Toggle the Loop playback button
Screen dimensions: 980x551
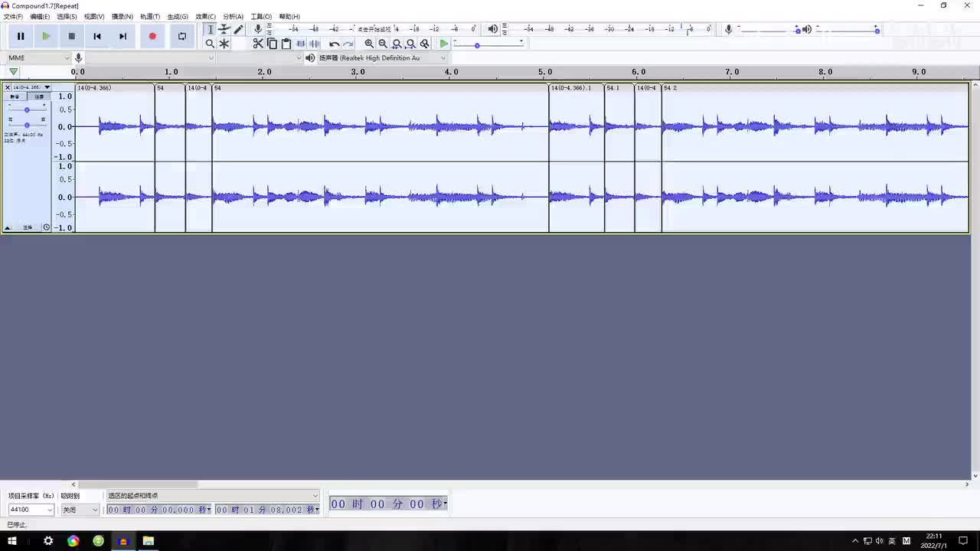[181, 36]
